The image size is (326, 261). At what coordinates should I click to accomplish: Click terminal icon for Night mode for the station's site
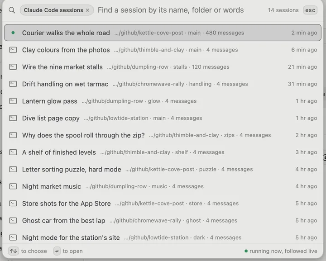13,237
